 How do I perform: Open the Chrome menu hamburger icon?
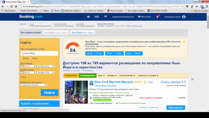(207, 7)
